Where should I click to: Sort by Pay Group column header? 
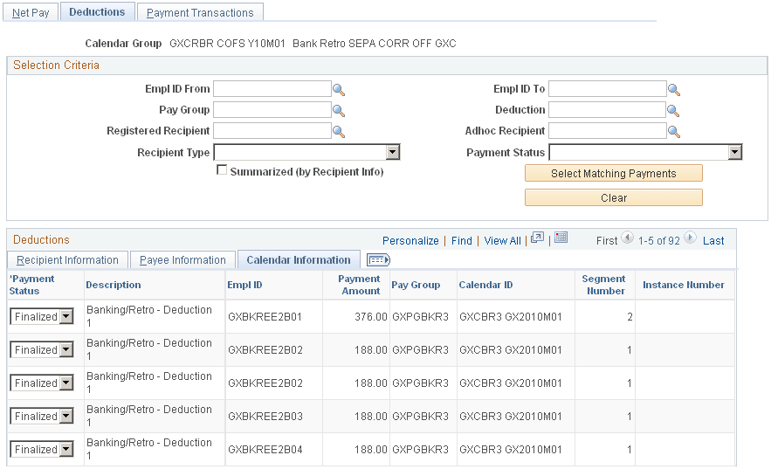point(416,285)
